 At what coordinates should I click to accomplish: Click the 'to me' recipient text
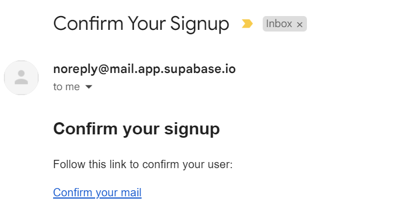coord(66,87)
